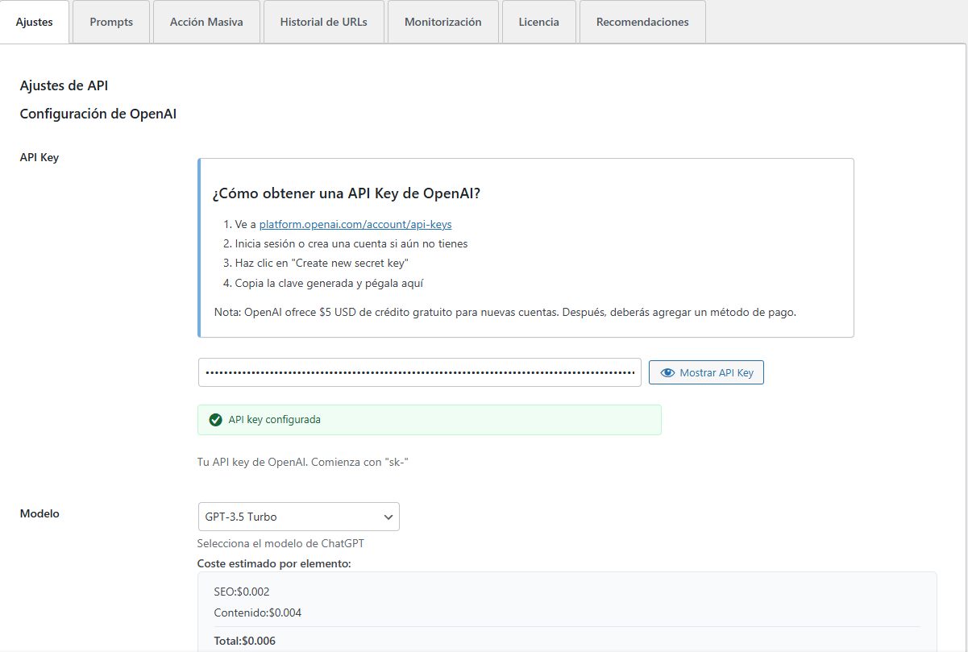
Task: Click the Total $0.006 cost line
Action: pos(244,641)
